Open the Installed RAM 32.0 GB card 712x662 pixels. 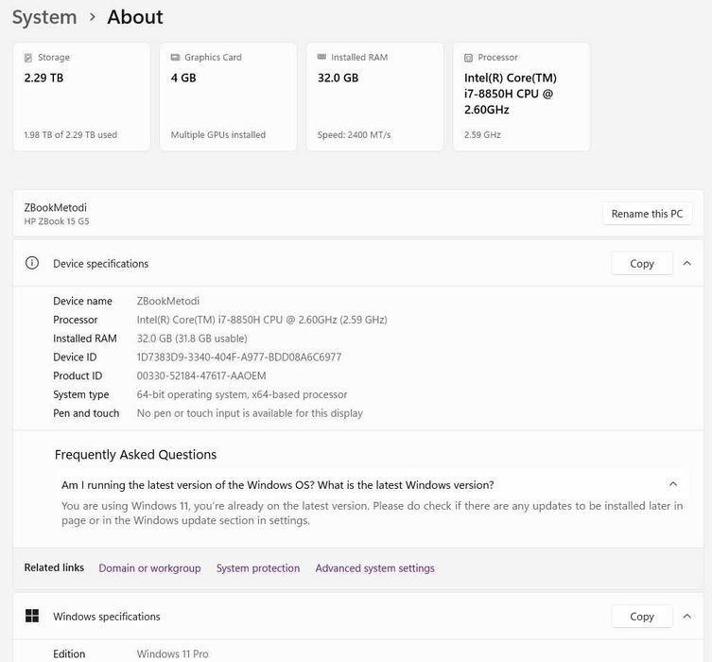(x=374, y=96)
